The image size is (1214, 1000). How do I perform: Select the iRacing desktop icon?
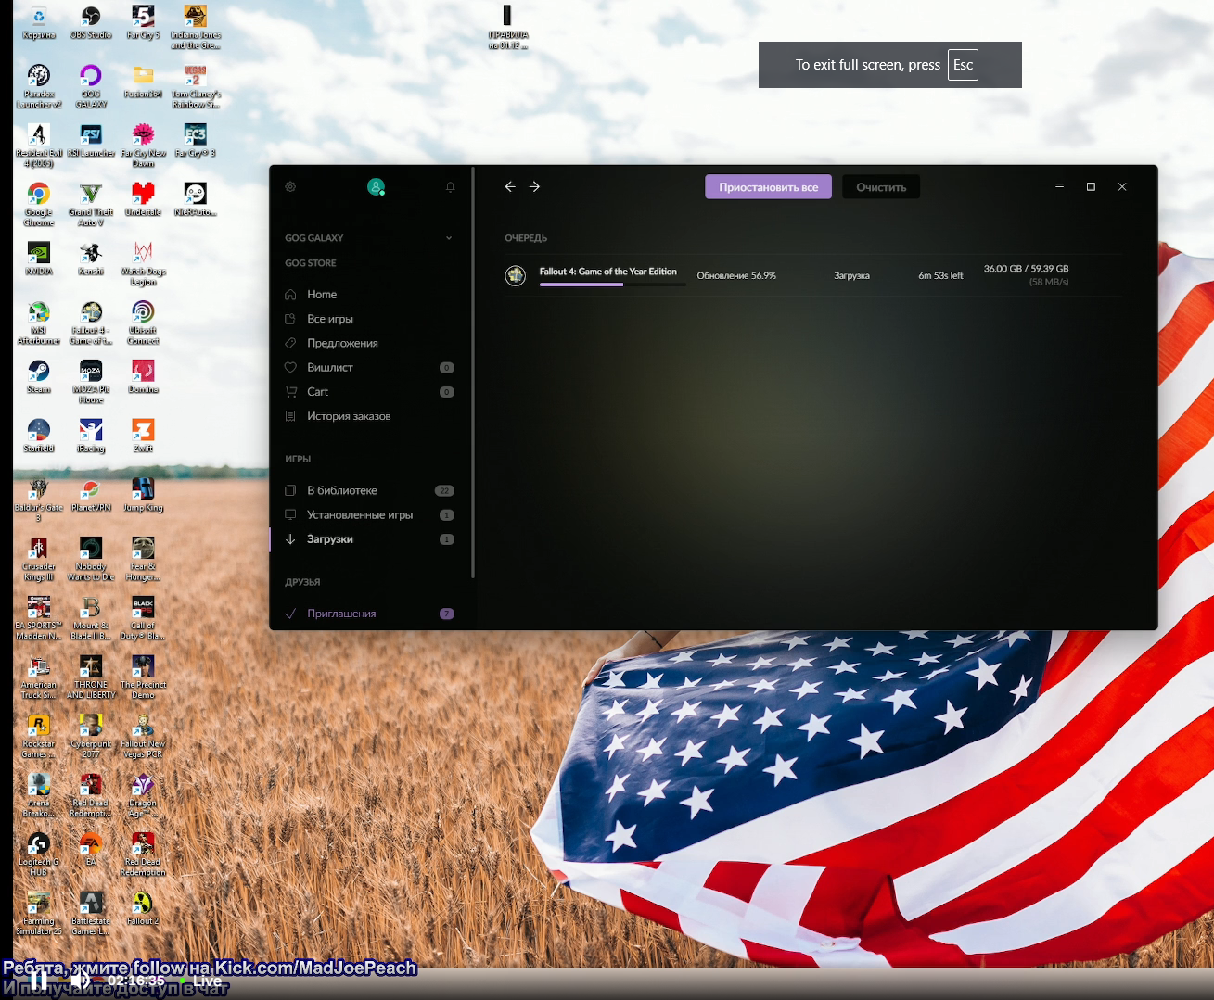click(91, 436)
